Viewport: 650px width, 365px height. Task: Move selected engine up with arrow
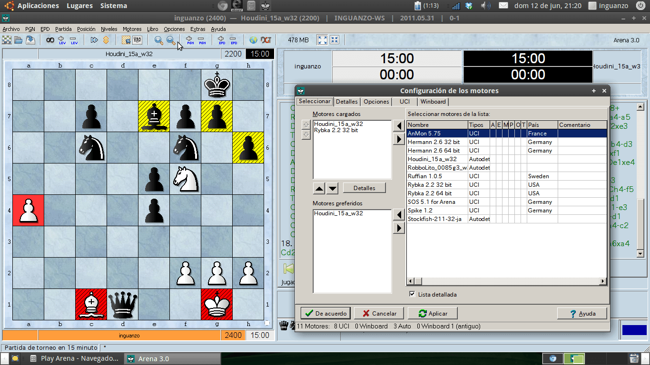click(x=319, y=188)
